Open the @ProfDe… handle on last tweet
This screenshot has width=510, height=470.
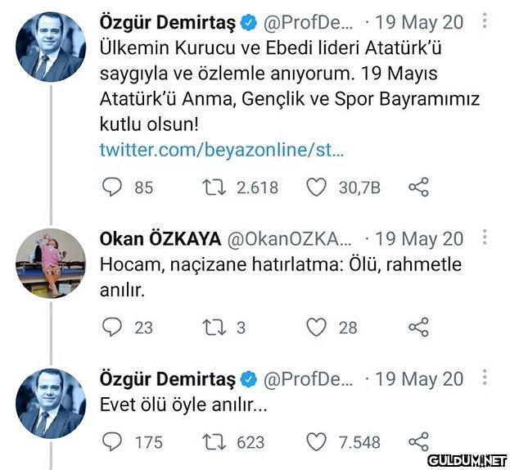pyautogui.click(x=309, y=379)
